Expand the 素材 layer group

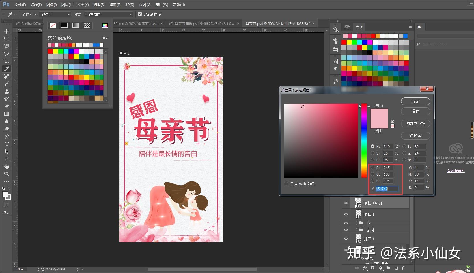click(357, 230)
